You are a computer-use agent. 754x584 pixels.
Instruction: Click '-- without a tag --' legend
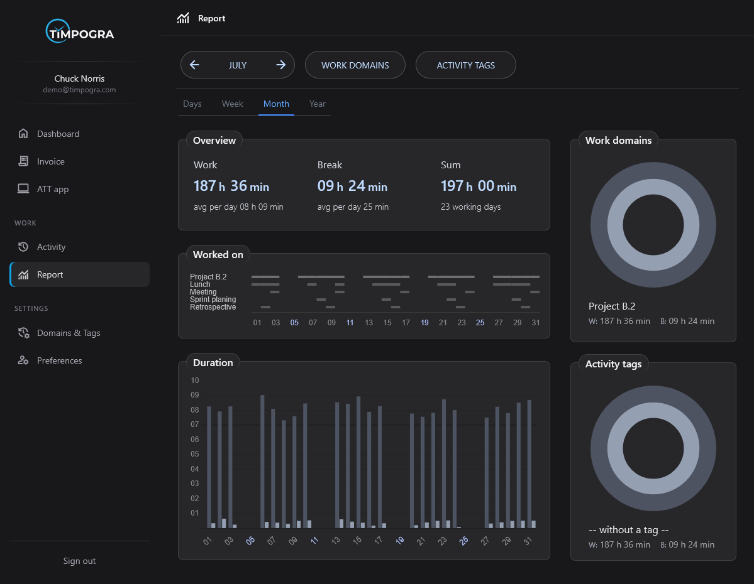pos(628,530)
